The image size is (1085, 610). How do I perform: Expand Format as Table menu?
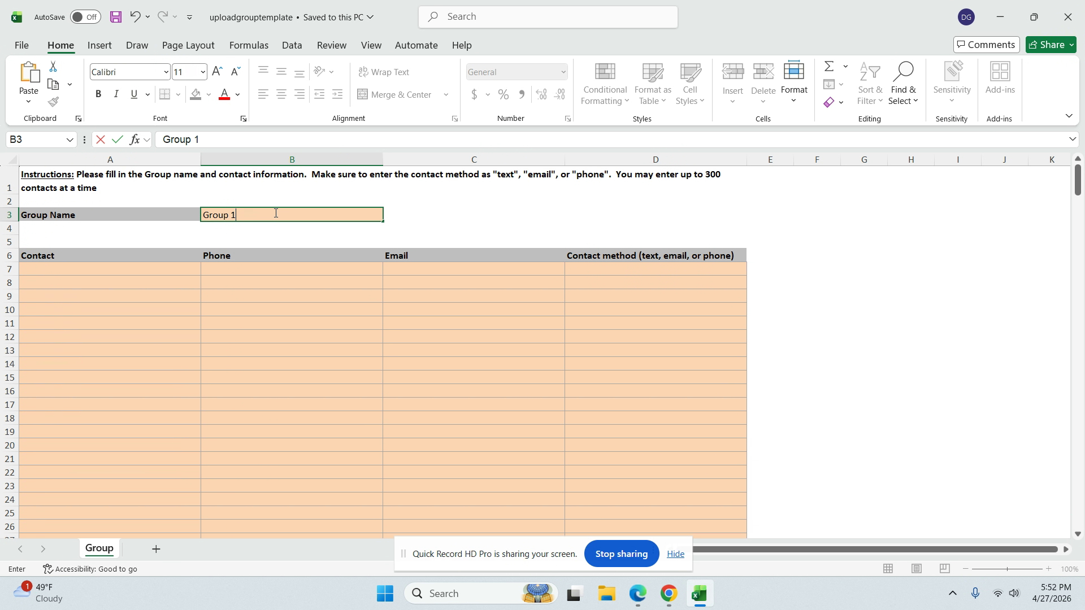coord(653,84)
